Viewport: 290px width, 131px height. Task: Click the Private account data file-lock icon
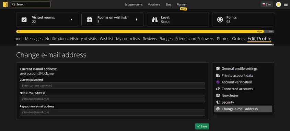(x=218, y=75)
